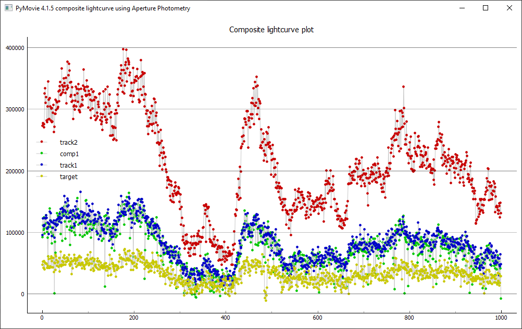Viewport: 522px width, 329px height.
Task: Click the blue track1 legend marker
Action: point(42,165)
